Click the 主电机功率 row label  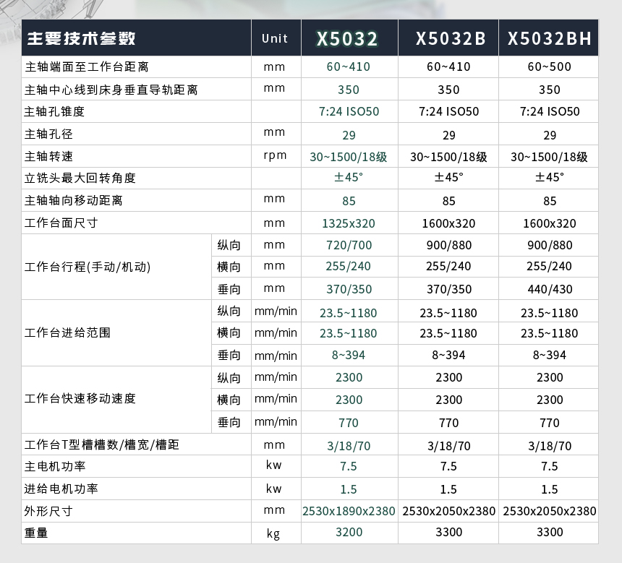click(x=55, y=467)
